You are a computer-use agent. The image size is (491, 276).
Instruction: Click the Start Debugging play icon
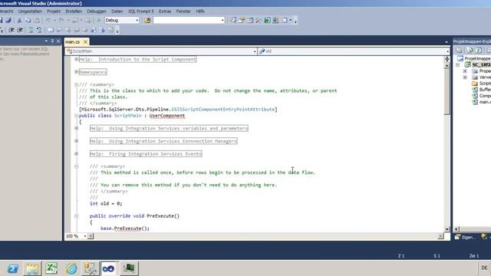[x=99, y=21]
